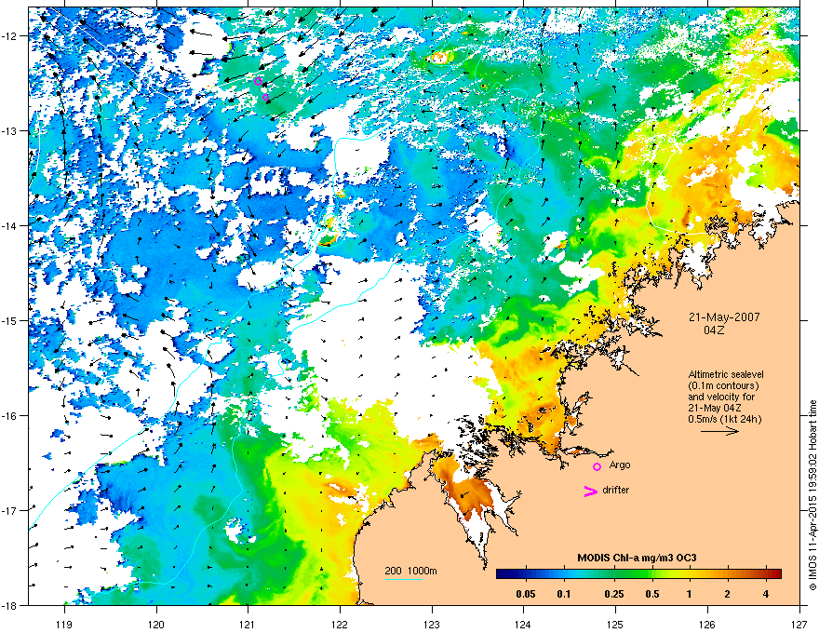The image size is (819, 633).
Task: Click the '200 1000m' contour label
Action: pyautogui.click(x=411, y=571)
